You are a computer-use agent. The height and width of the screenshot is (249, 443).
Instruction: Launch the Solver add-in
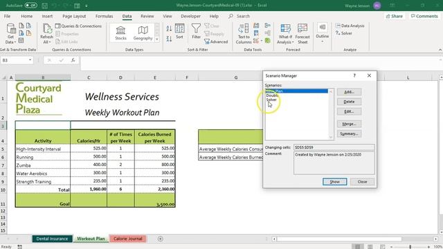point(343,33)
